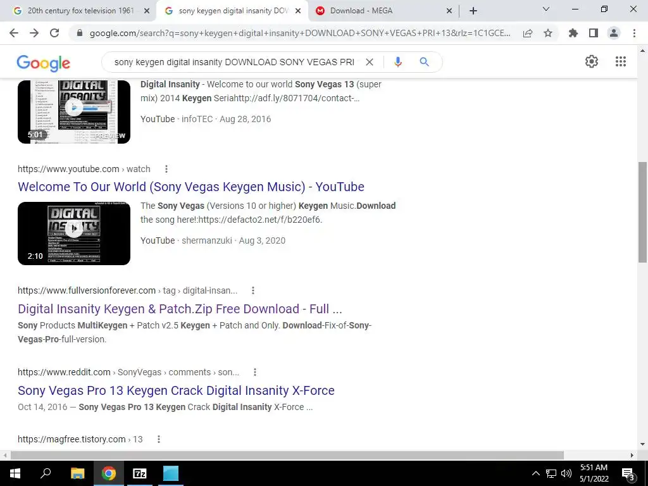Open the taskbar clock and date
648x486 pixels.
[594, 473]
